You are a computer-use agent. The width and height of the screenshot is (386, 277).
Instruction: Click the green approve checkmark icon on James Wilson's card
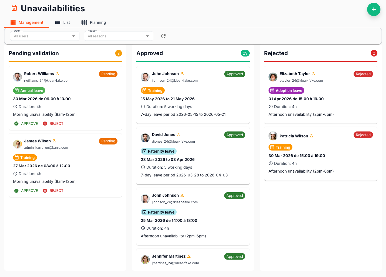[17, 190]
